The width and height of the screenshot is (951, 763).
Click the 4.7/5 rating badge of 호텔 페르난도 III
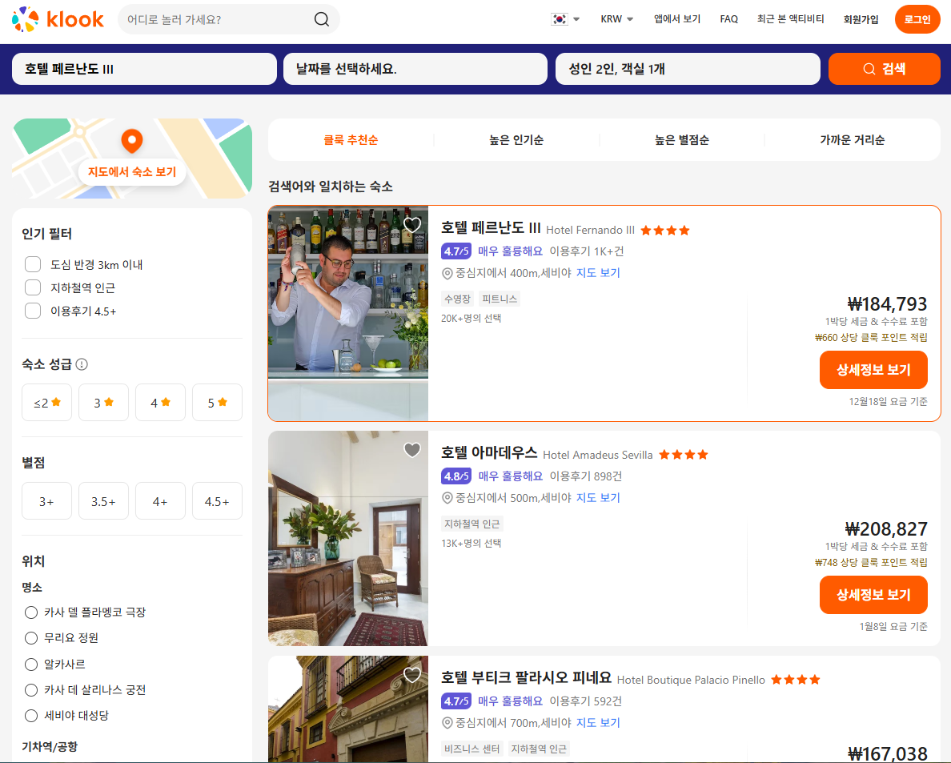coord(457,251)
